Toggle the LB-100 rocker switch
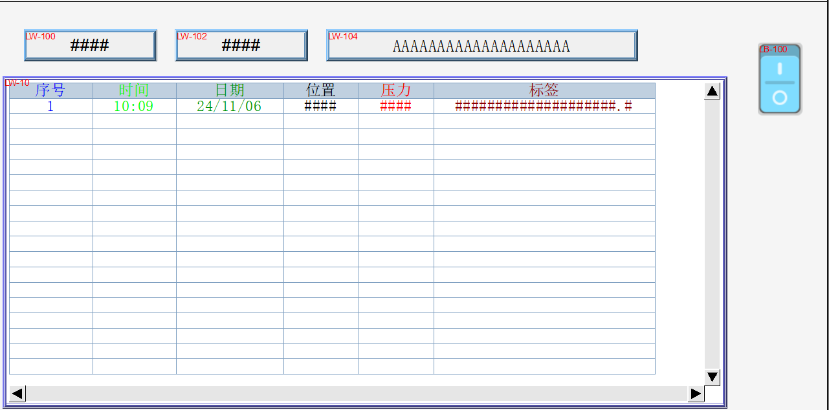Viewport: 829px width, 410px height. (780, 79)
